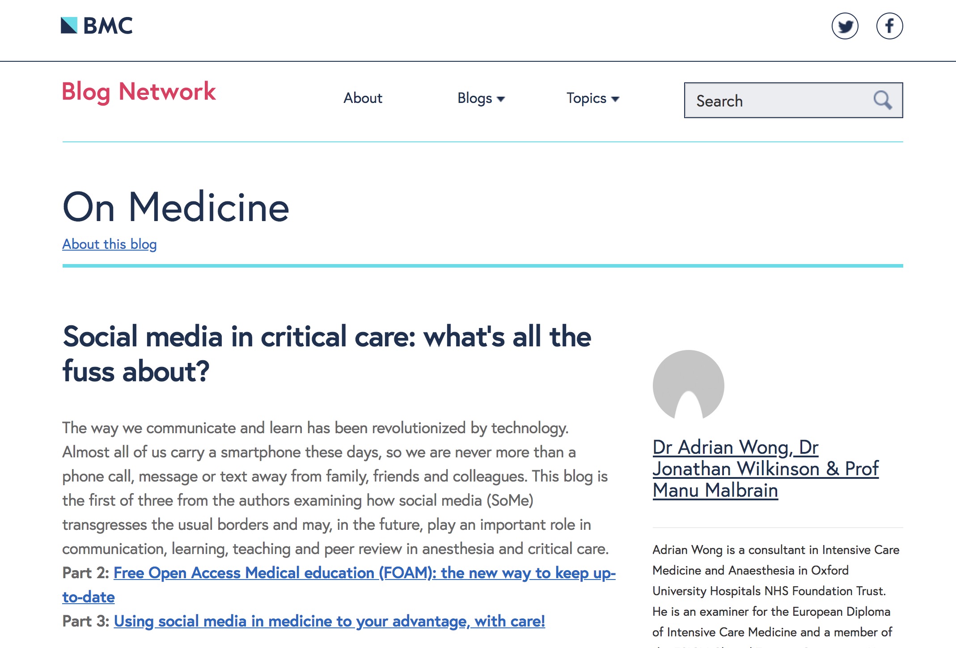This screenshot has height=648, width=956.
Task: Focus the Search input field
Action: pyautogui.click(x=793, y=100)
